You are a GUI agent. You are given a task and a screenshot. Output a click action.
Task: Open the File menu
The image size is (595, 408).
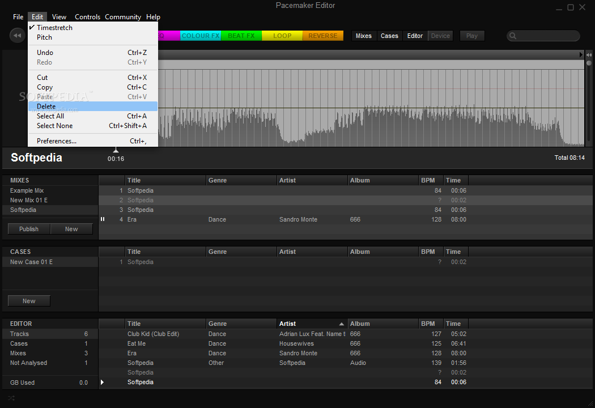click(x=18, y=16)
